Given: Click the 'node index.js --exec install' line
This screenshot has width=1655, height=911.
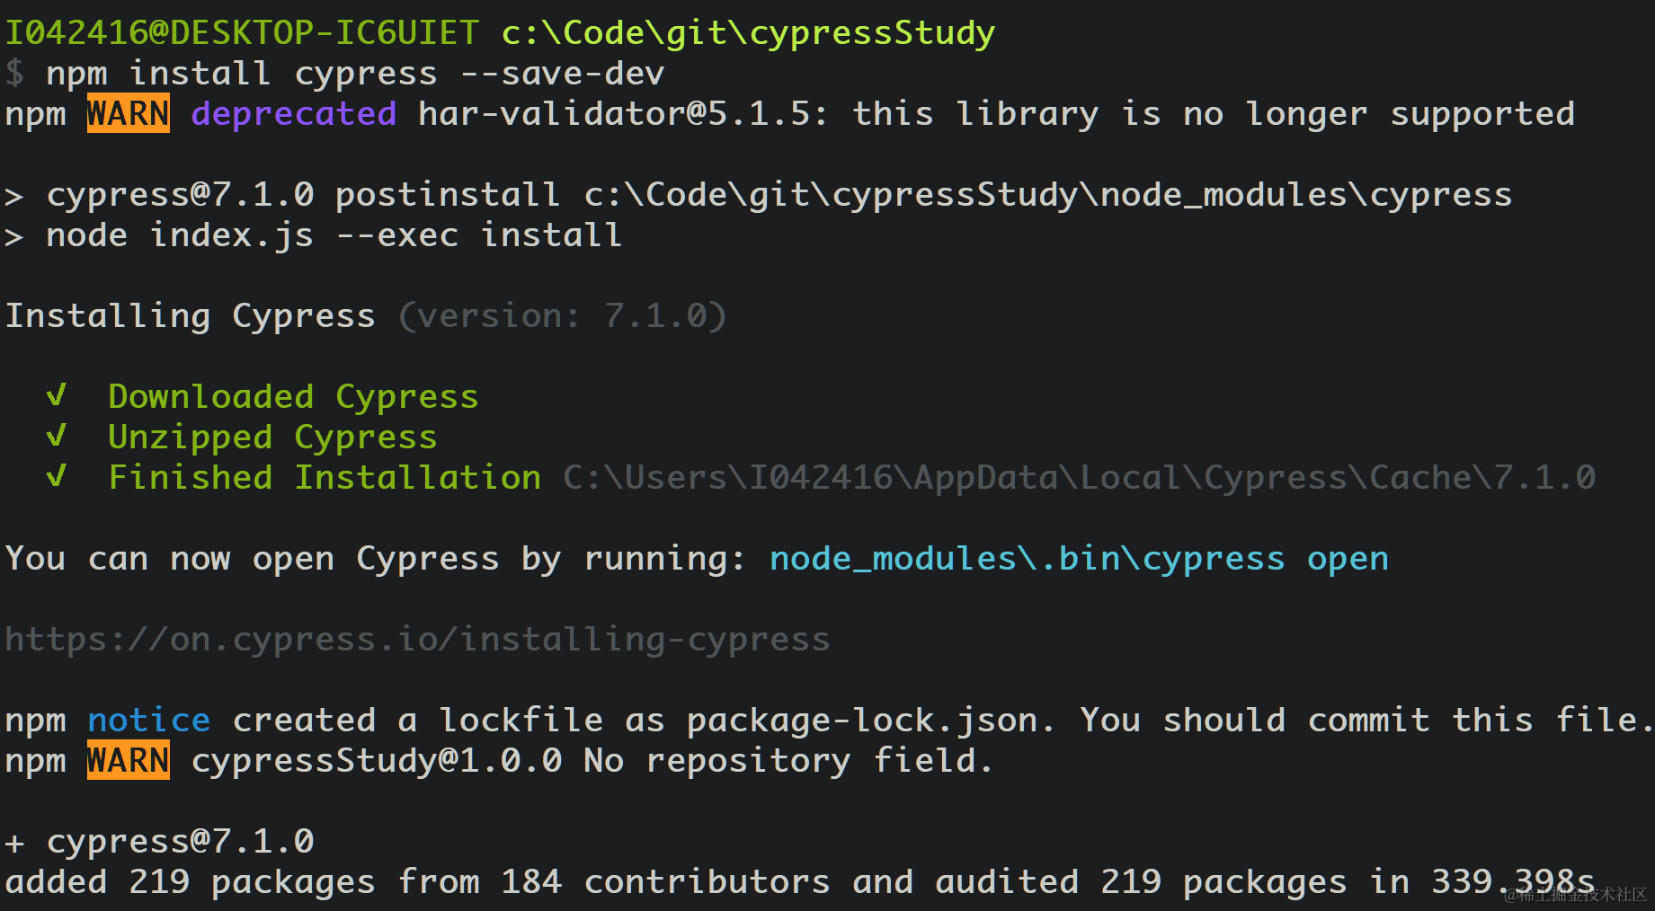Looking at the screenshot, I should [x=314, y=235].
